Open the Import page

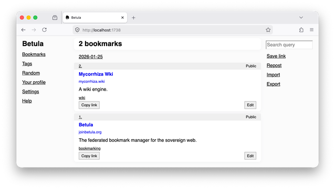coord(273,75)
